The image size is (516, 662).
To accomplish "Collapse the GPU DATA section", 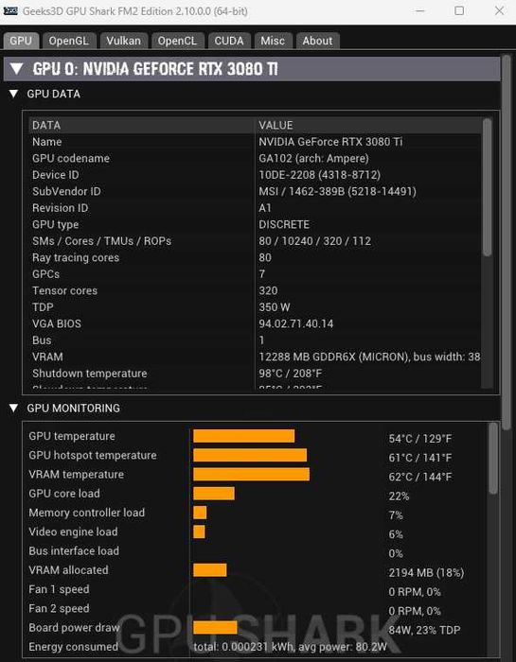I will (13, 94).
